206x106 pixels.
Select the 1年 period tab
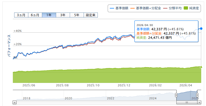(49, 15)
